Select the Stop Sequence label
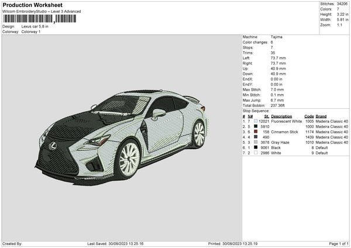Image resolution: width=351 pixels, height=248 pixels. coord(256,110)
